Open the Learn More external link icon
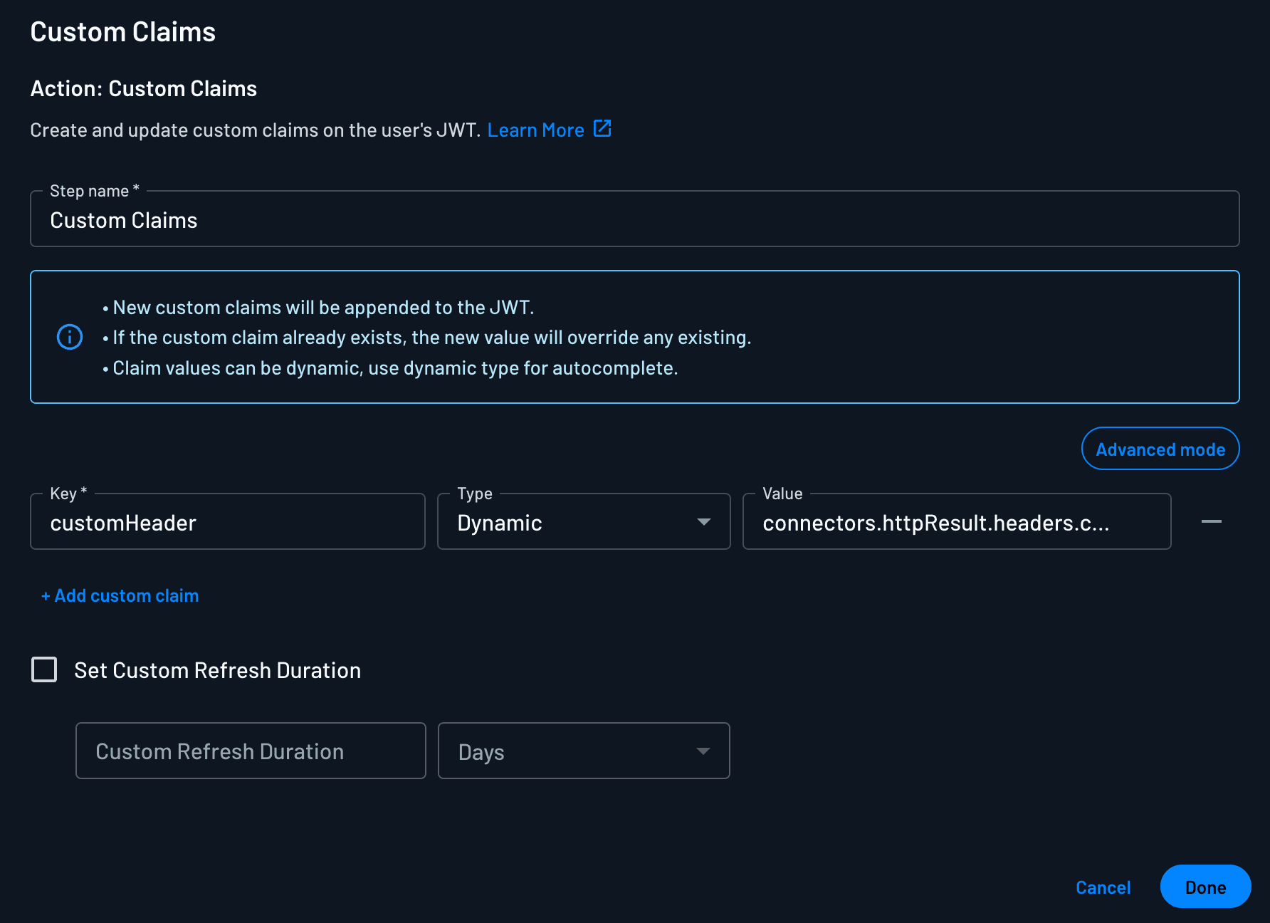 coord(602,129)
